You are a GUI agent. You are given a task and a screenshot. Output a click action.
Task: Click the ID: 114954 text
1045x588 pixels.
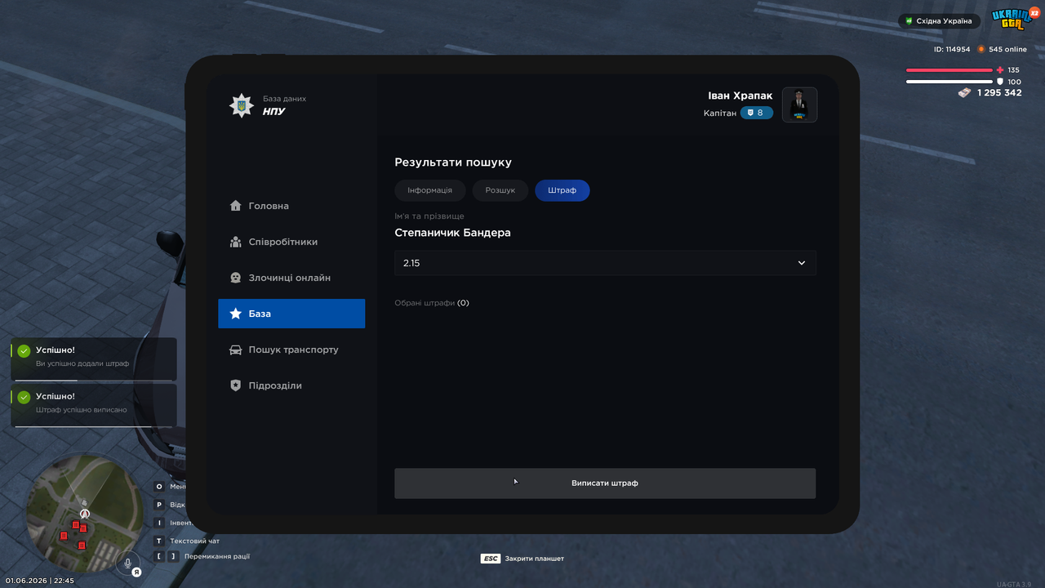pyautogui.click(x=952, y=49)
